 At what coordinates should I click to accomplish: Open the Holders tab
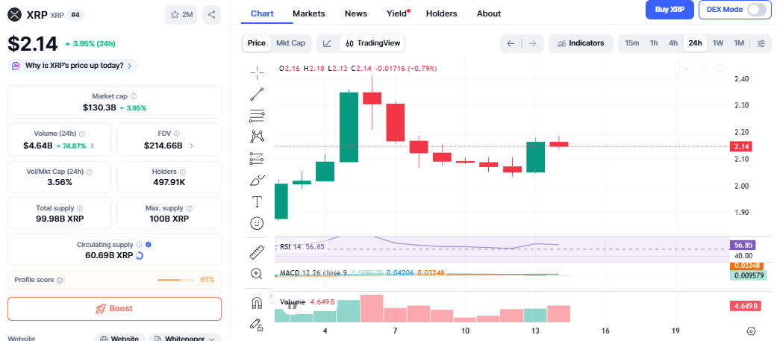pos(442,13)
